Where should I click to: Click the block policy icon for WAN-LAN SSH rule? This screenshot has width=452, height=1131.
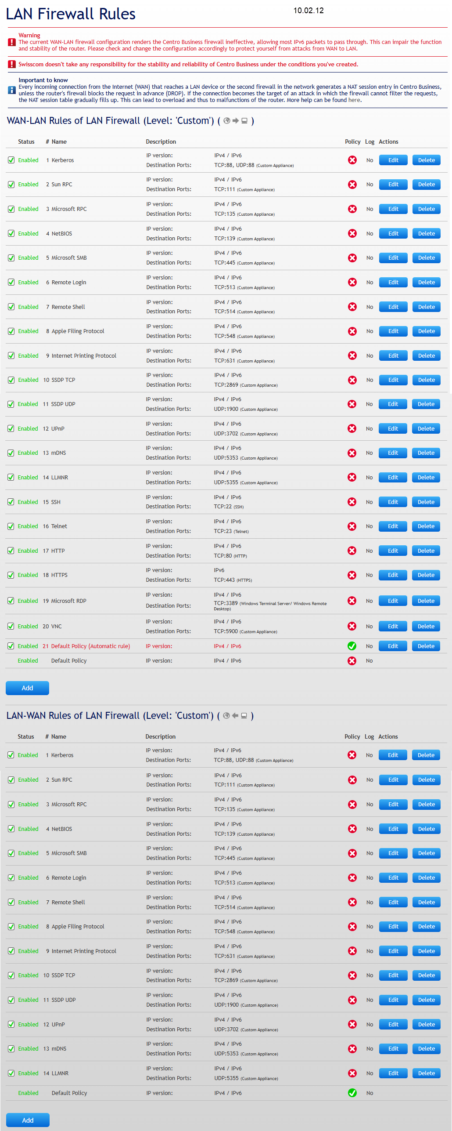352,502
